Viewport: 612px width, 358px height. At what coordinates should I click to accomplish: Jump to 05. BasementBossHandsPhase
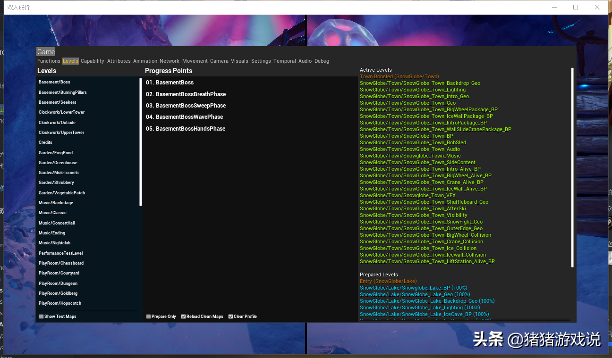(x=186, y=129)
